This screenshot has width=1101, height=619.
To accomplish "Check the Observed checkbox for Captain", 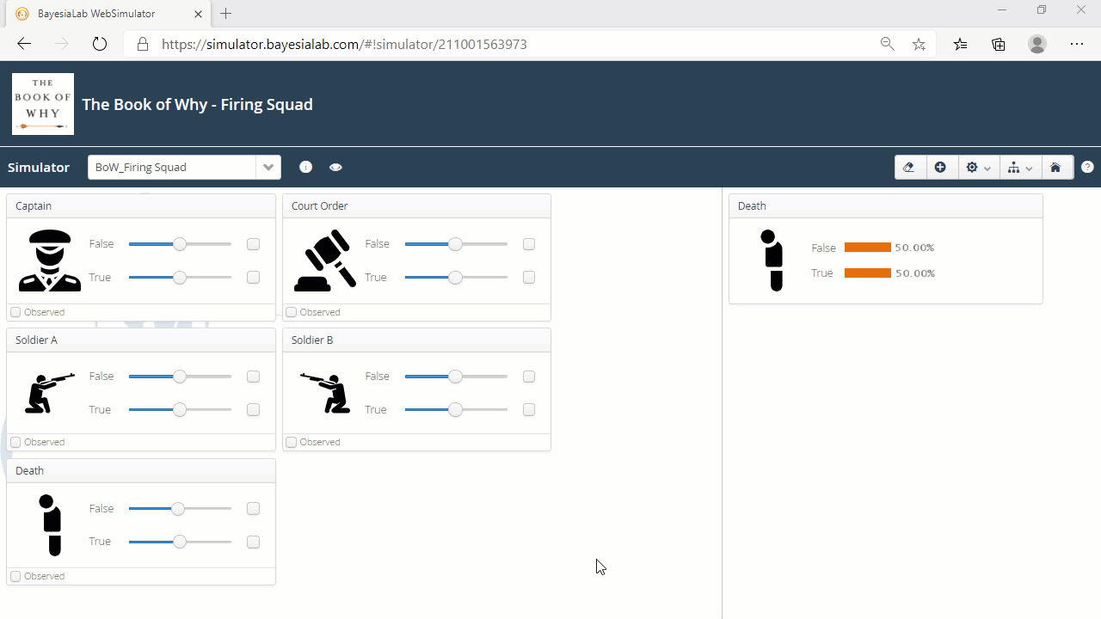I will tap(15, 312).
